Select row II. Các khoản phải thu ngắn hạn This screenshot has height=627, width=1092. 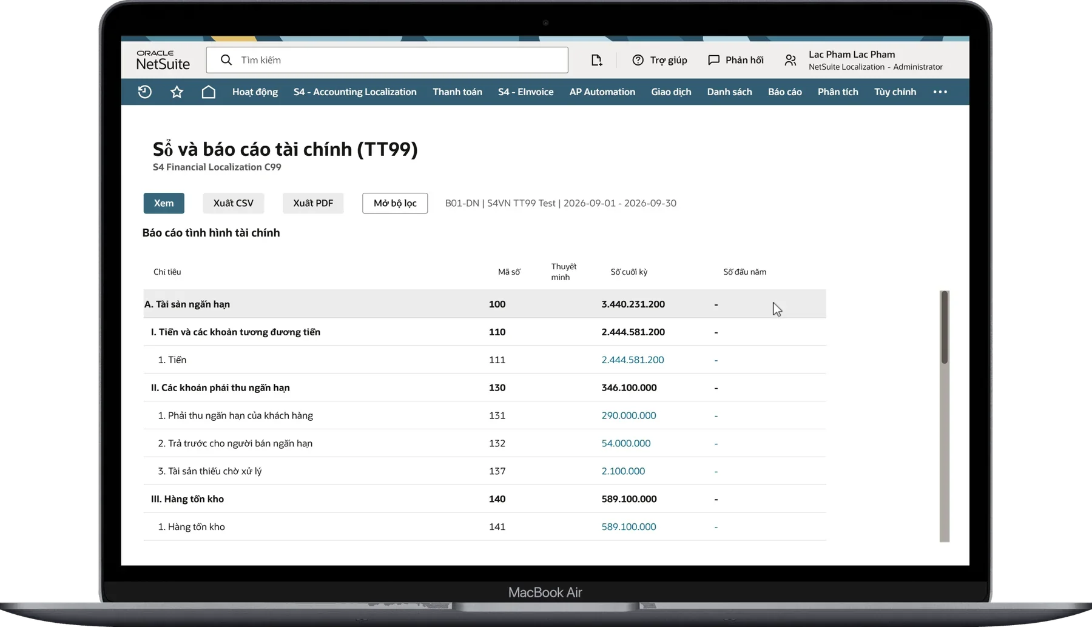click(x=485, y=387)
